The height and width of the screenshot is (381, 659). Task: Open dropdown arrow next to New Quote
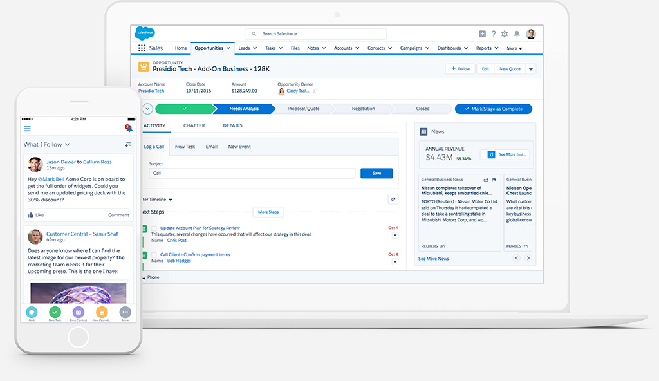[x=531, y=69]
